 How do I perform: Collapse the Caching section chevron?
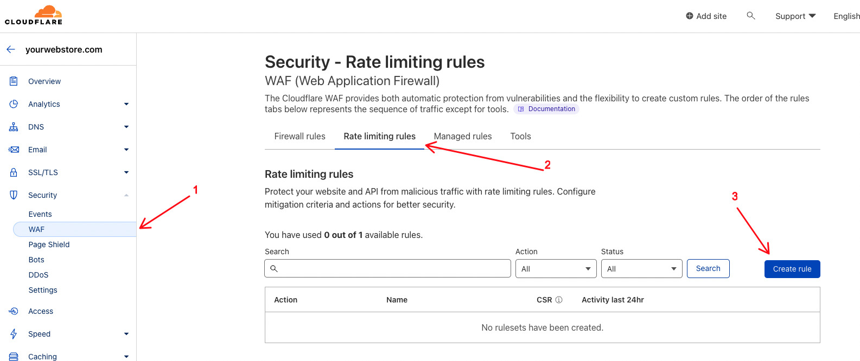pyautogui.click(x=126, y=356)
